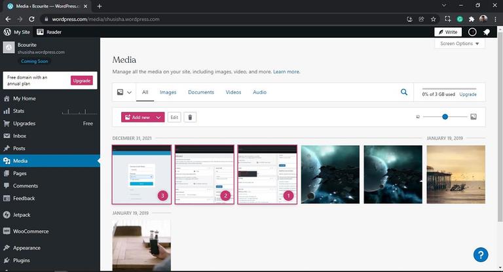Click the page vertical scrollbar
Viewport: 503px width, 272px height.
coord(500,127)
